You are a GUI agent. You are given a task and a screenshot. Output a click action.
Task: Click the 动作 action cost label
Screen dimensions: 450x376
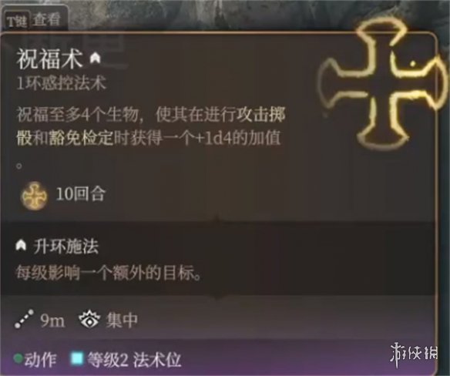coord(41,359)
